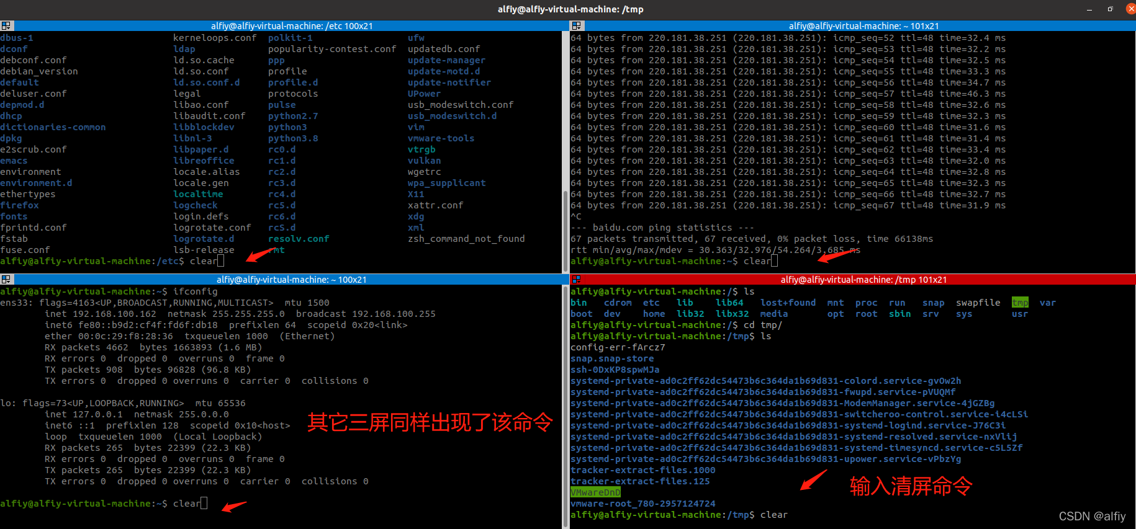
Task: Click 'usb_modeswitch.conf' file entry
Action: pos(461,105)
